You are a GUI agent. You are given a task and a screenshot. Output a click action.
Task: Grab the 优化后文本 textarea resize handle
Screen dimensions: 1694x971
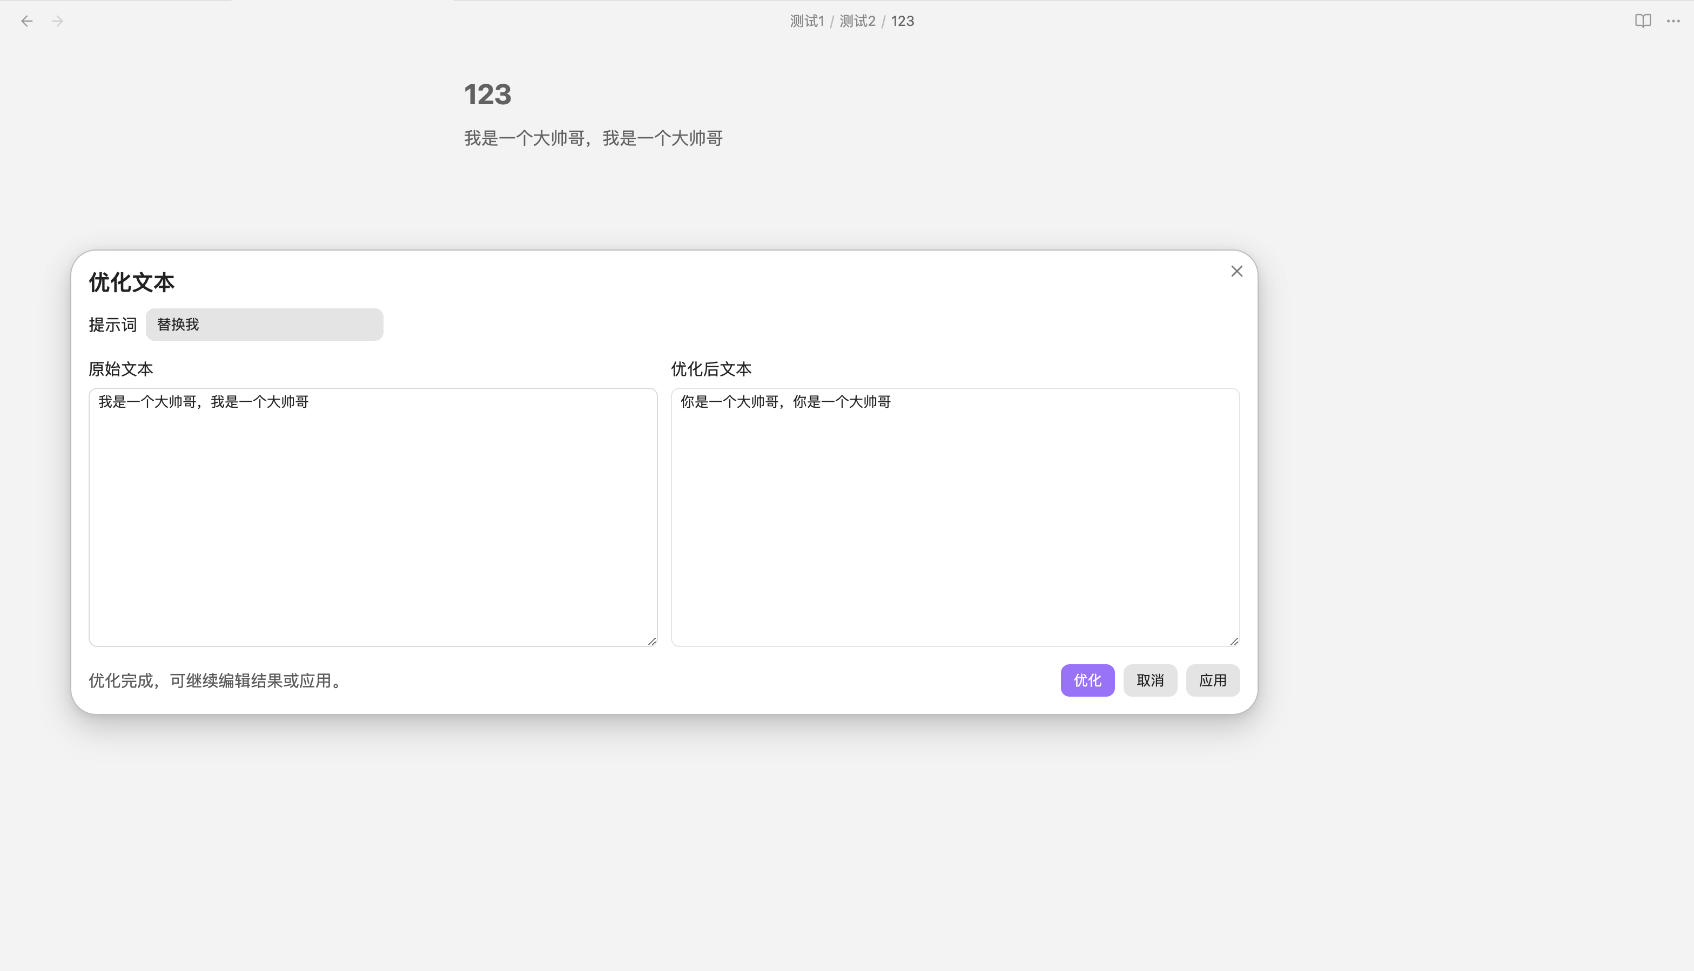coord(1234,641)
